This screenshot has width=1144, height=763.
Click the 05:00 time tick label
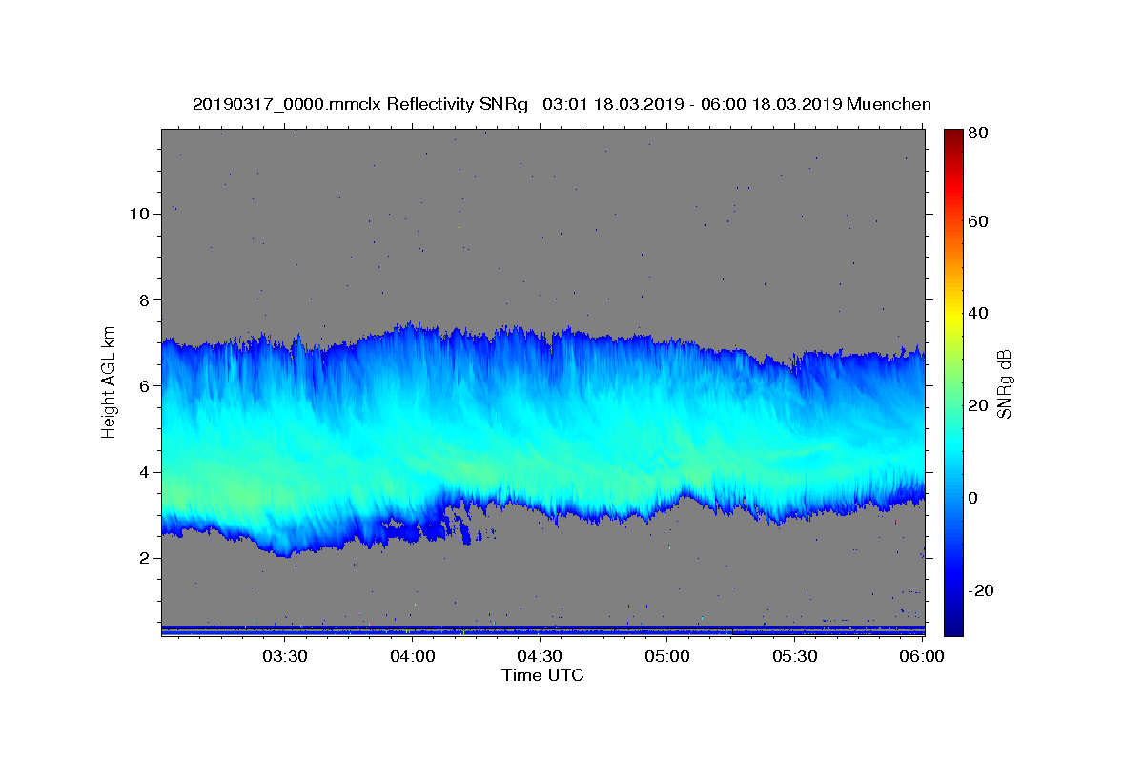click(x=667, y=657)
